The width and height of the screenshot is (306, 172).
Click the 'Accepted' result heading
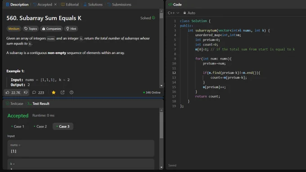pos(18,116)
